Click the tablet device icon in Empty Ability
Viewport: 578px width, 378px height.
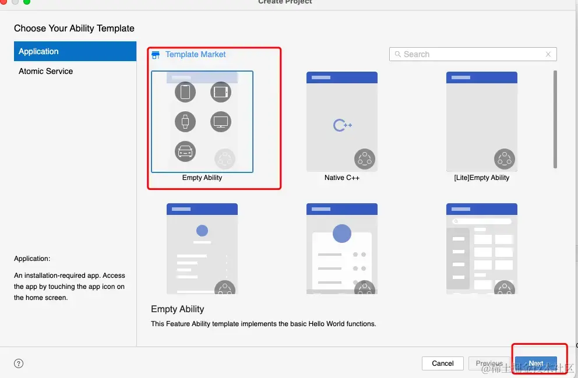coord(221,92)
